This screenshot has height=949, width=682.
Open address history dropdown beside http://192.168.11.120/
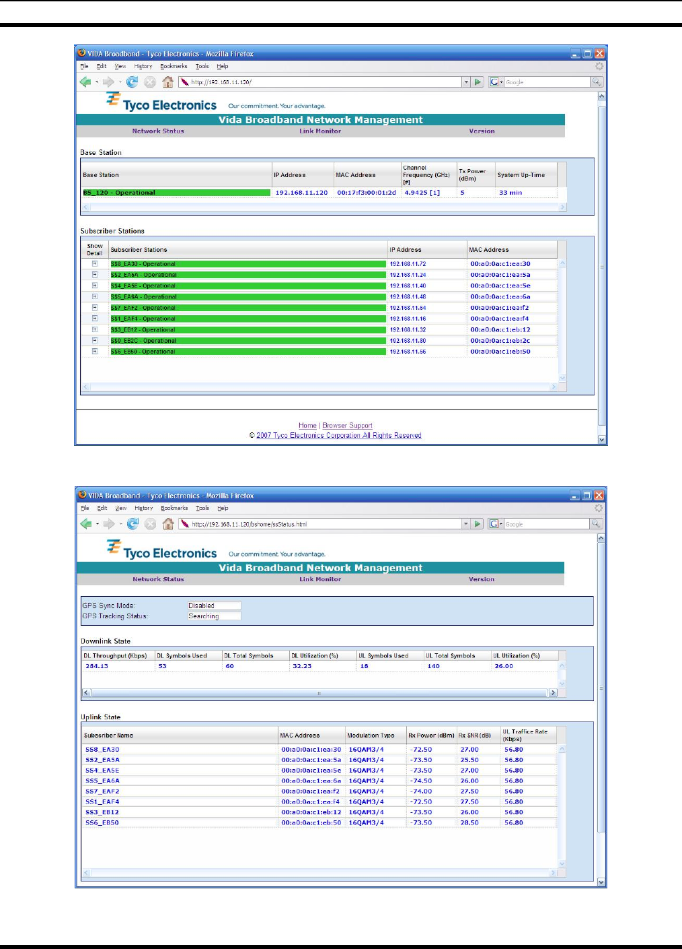[466, 81]
